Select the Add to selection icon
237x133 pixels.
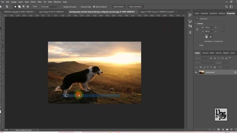click(20, 7)
